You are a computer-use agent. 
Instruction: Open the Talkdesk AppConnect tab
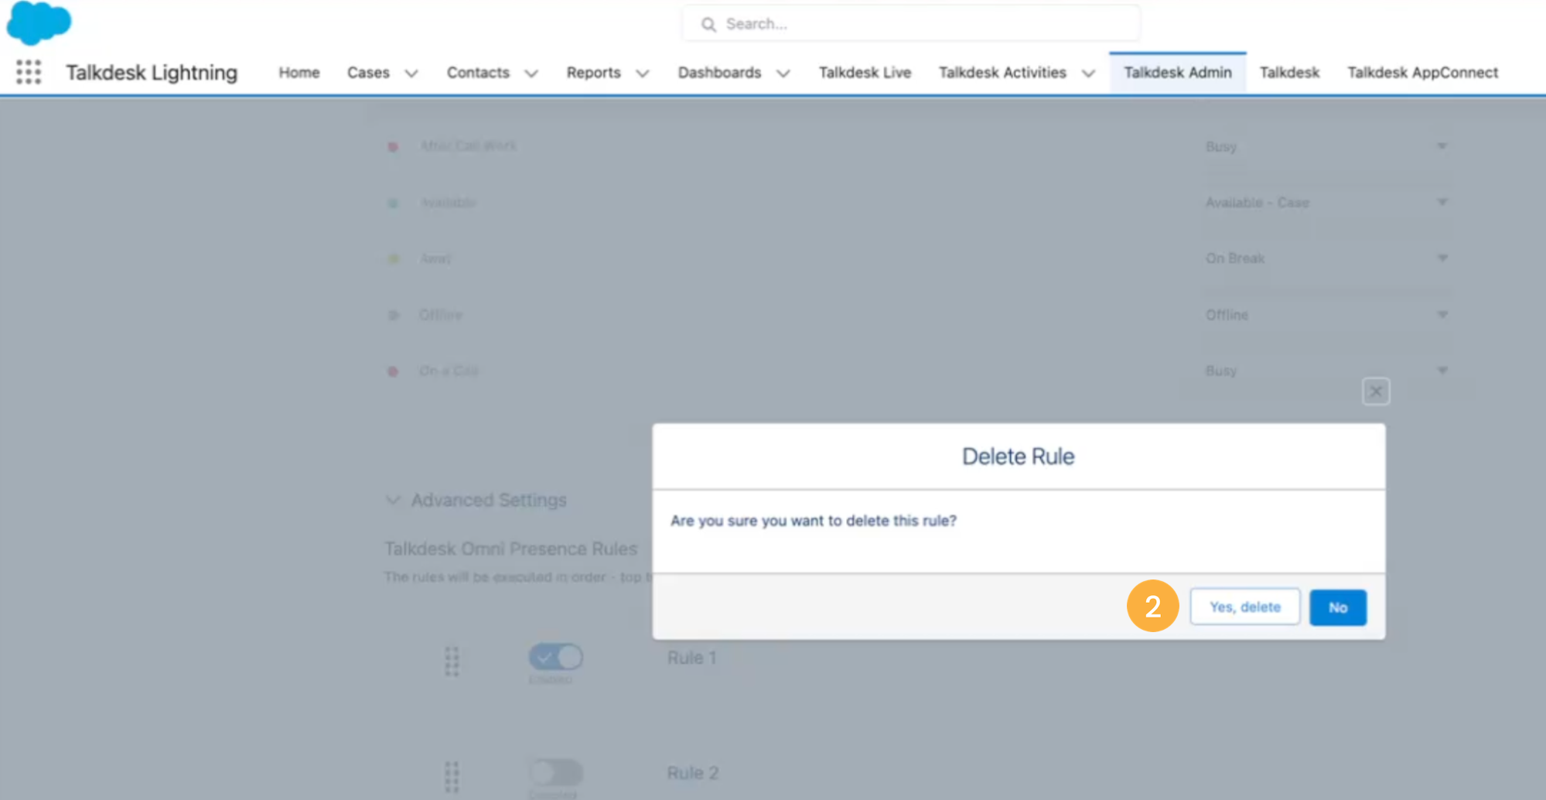pyautogui.click(x=1422, y=72)
